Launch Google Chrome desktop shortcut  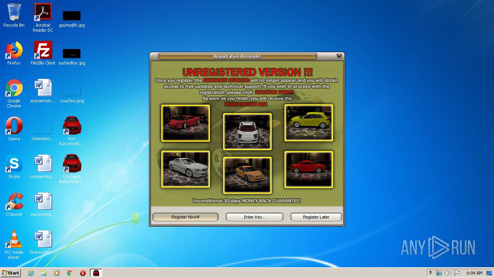(14, 93)
